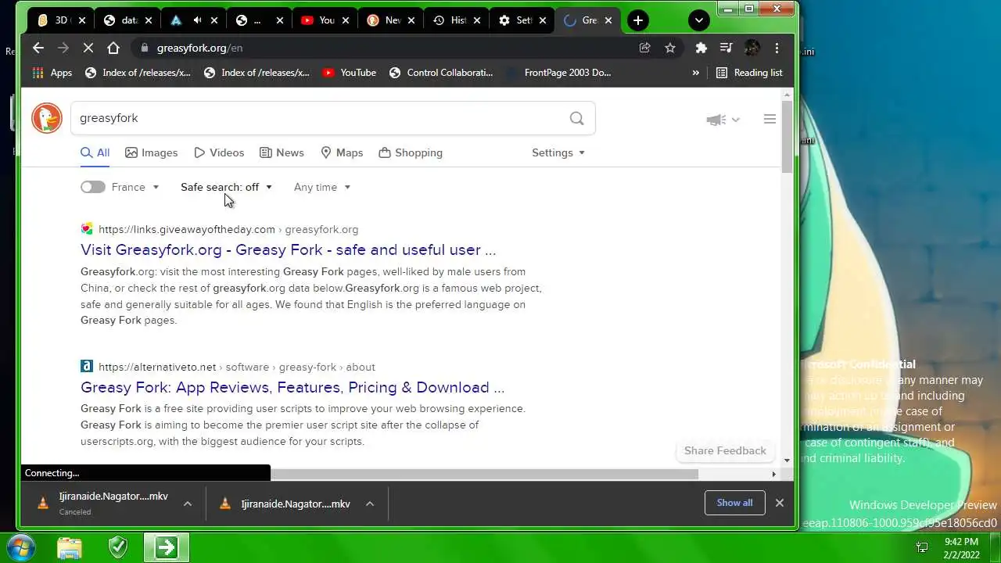Image resolution: width=1001 pixels, height=563 pixels.
Task: Open the Apps bookmarks shortcut
Action: pos(52,73)
